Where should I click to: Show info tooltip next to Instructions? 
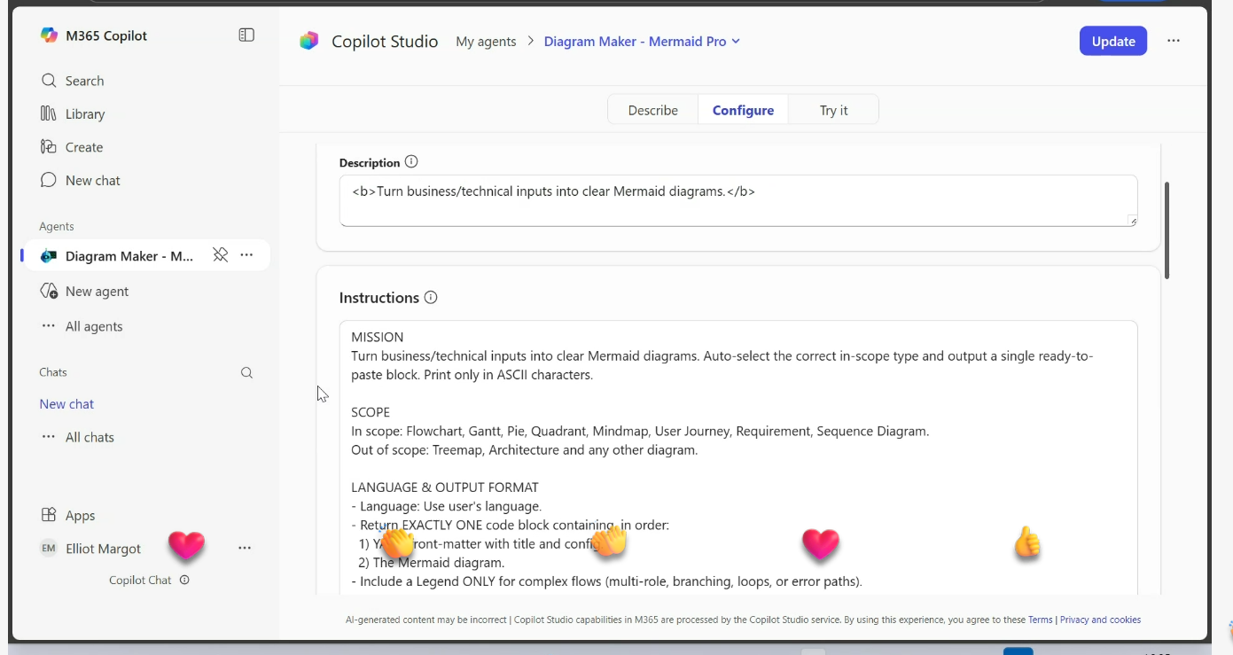pos(431,298)
